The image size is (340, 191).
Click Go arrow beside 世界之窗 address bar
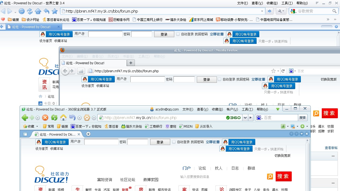[269, 11]
